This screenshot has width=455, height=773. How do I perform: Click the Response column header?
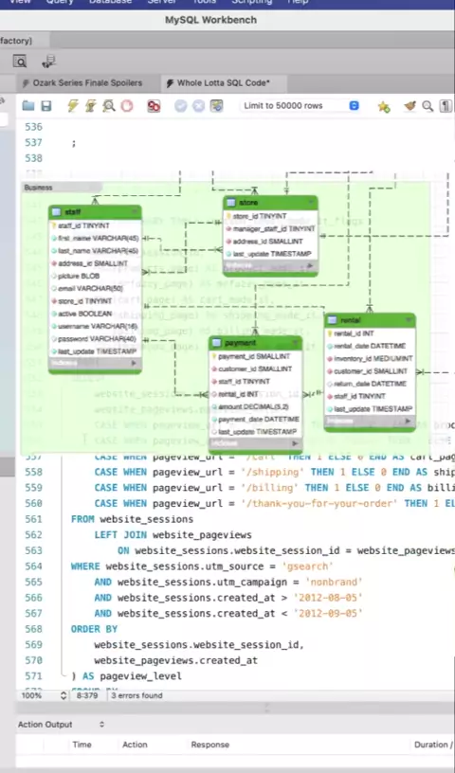pyautogui.click(x=210, y=745)
